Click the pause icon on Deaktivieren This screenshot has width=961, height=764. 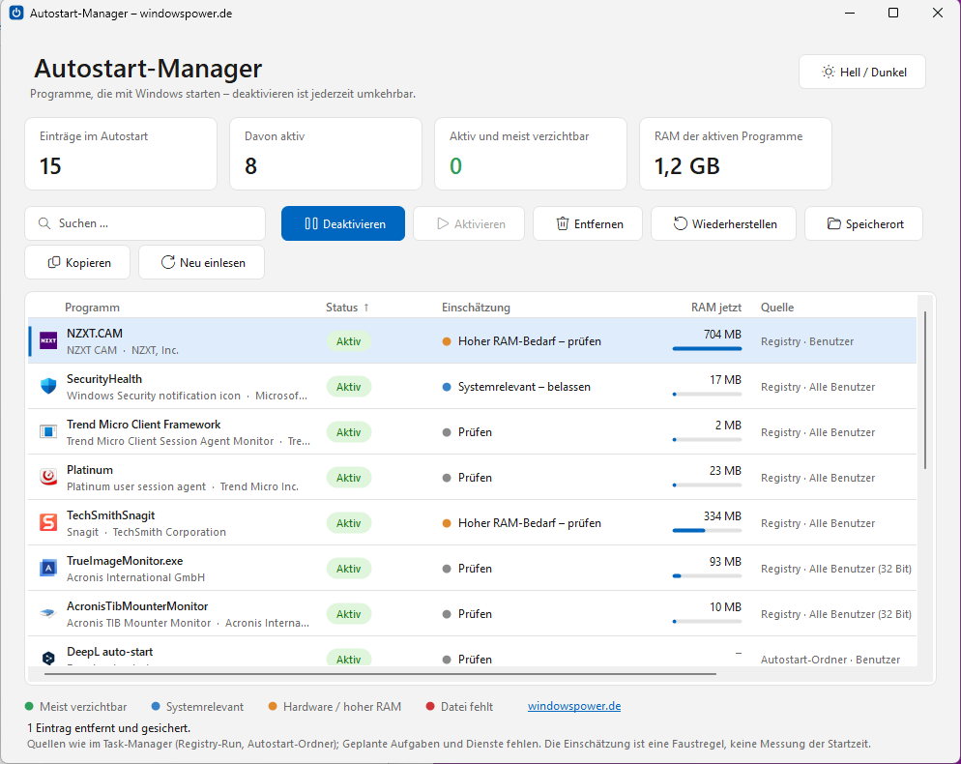click(x=311, y=223)
